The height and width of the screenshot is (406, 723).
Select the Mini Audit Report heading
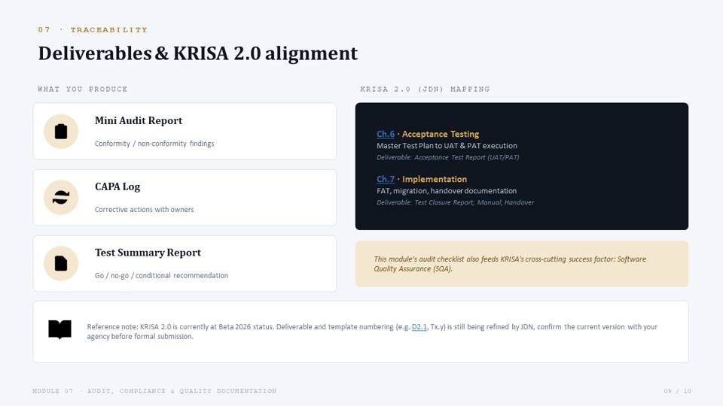point(139,120)
